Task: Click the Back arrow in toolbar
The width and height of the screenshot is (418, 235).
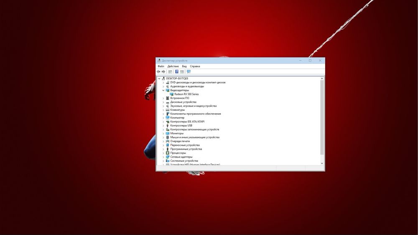Action: pyautogui.click(x=158, y=72)
